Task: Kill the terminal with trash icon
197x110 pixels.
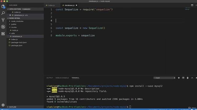Action: tap(187, 78)
